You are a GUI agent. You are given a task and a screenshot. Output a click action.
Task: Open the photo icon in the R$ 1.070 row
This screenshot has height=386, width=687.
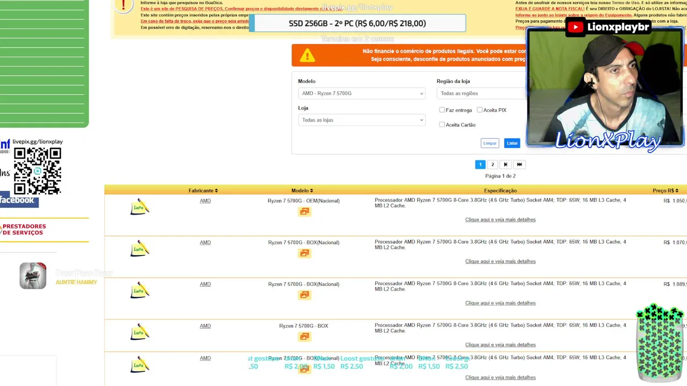point(304,253)
